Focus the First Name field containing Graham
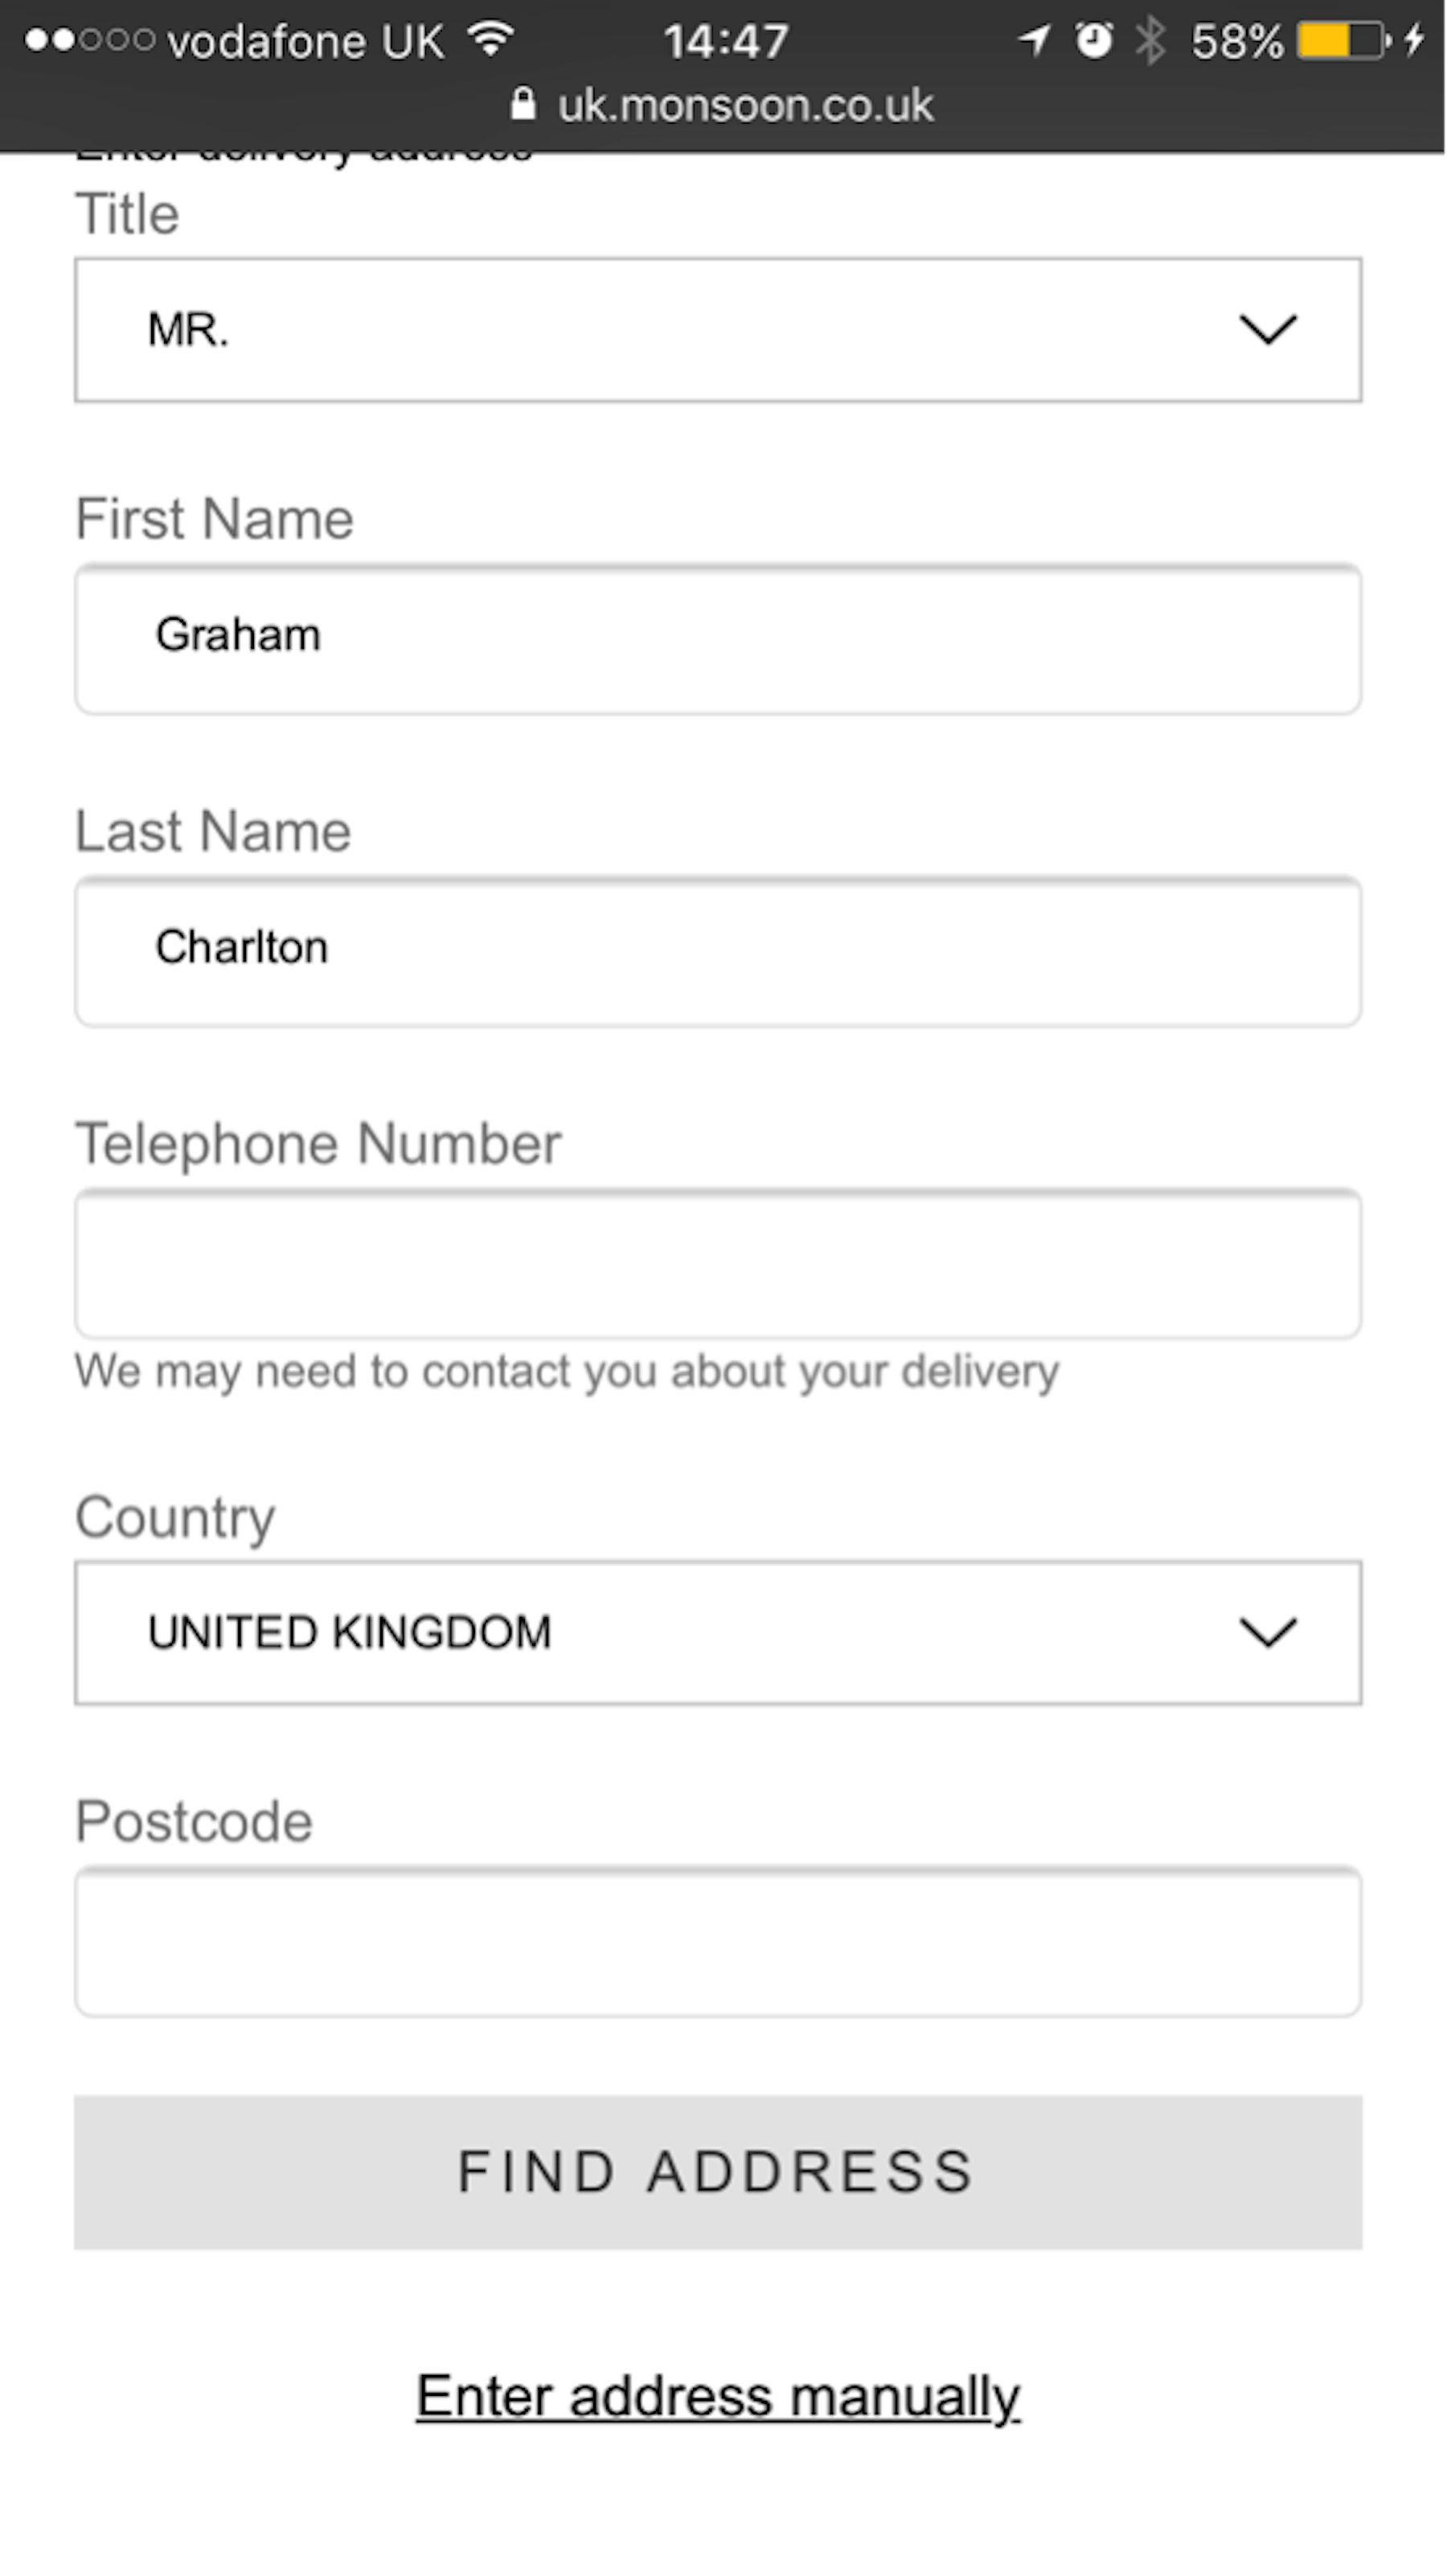Viewport: 1447px width, 2576px height. click(x=718, y=638)
